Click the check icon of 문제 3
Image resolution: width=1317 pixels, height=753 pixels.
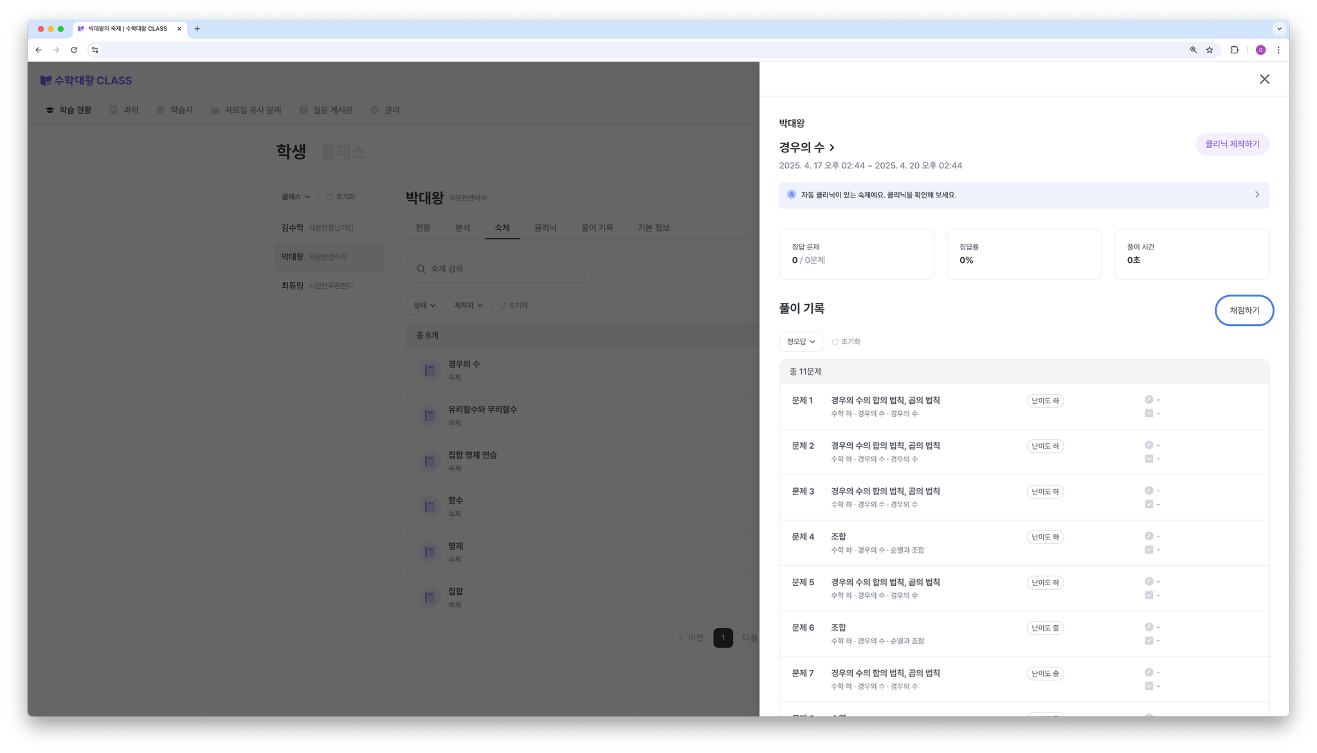coord(1149,504)
